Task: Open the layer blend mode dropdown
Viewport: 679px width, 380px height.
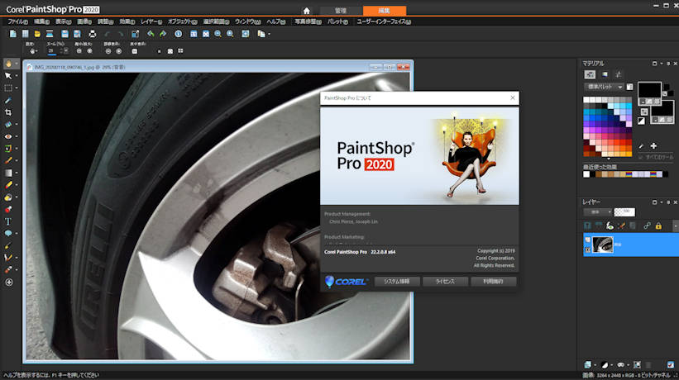Action: point(598,211)
